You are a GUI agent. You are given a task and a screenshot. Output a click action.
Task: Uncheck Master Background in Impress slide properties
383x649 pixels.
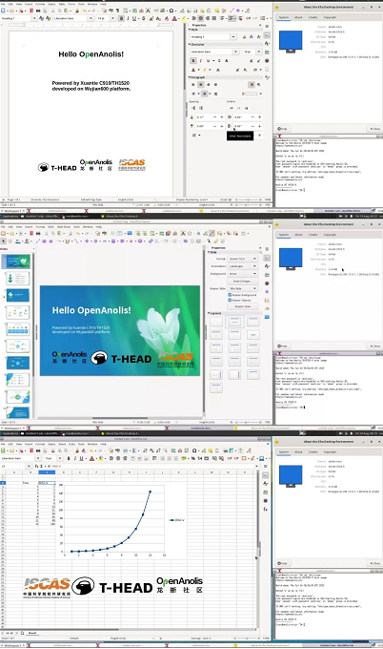coord(230,295)
